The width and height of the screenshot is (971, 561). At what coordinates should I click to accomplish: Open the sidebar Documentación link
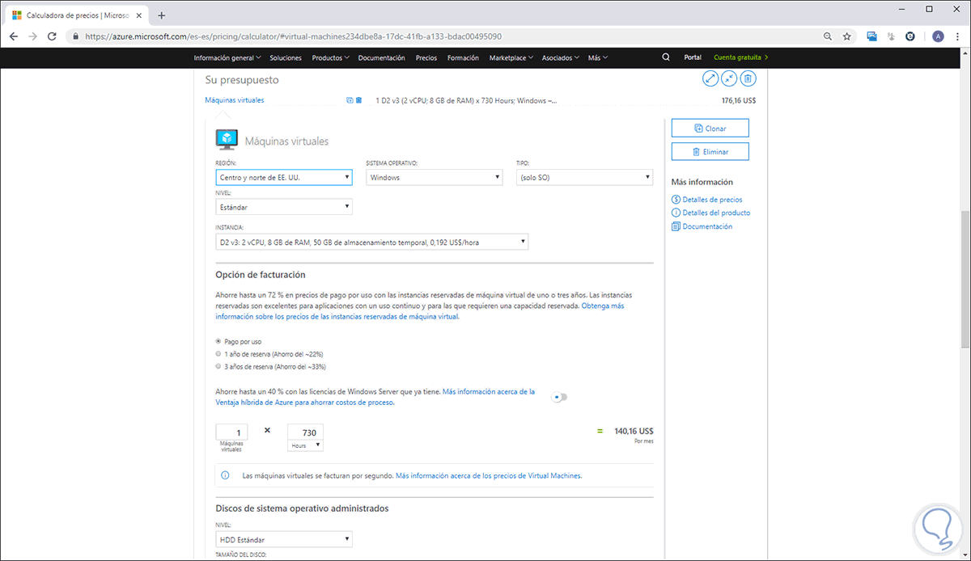coord(707,226)
